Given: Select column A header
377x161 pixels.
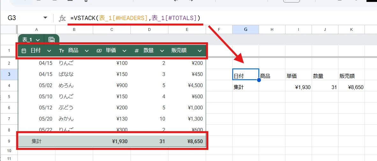Looking at the screenshot, I should pos(37,30).
